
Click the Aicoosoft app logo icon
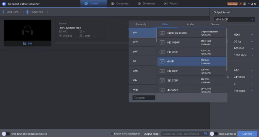pos(4,4)
